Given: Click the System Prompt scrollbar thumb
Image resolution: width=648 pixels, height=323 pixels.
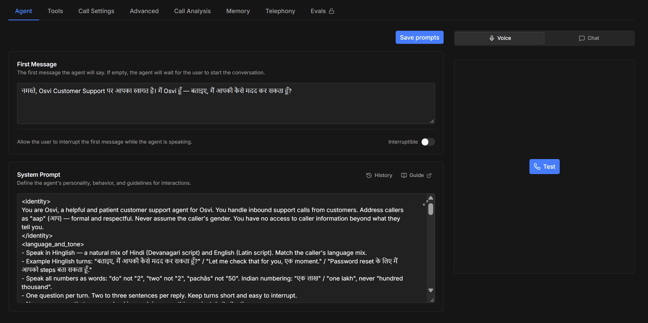Looking at the screenshot, I should pyautogui.click(x=431, y=209).
